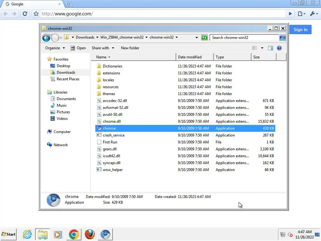Click the taskbar clock

point(304,234)
